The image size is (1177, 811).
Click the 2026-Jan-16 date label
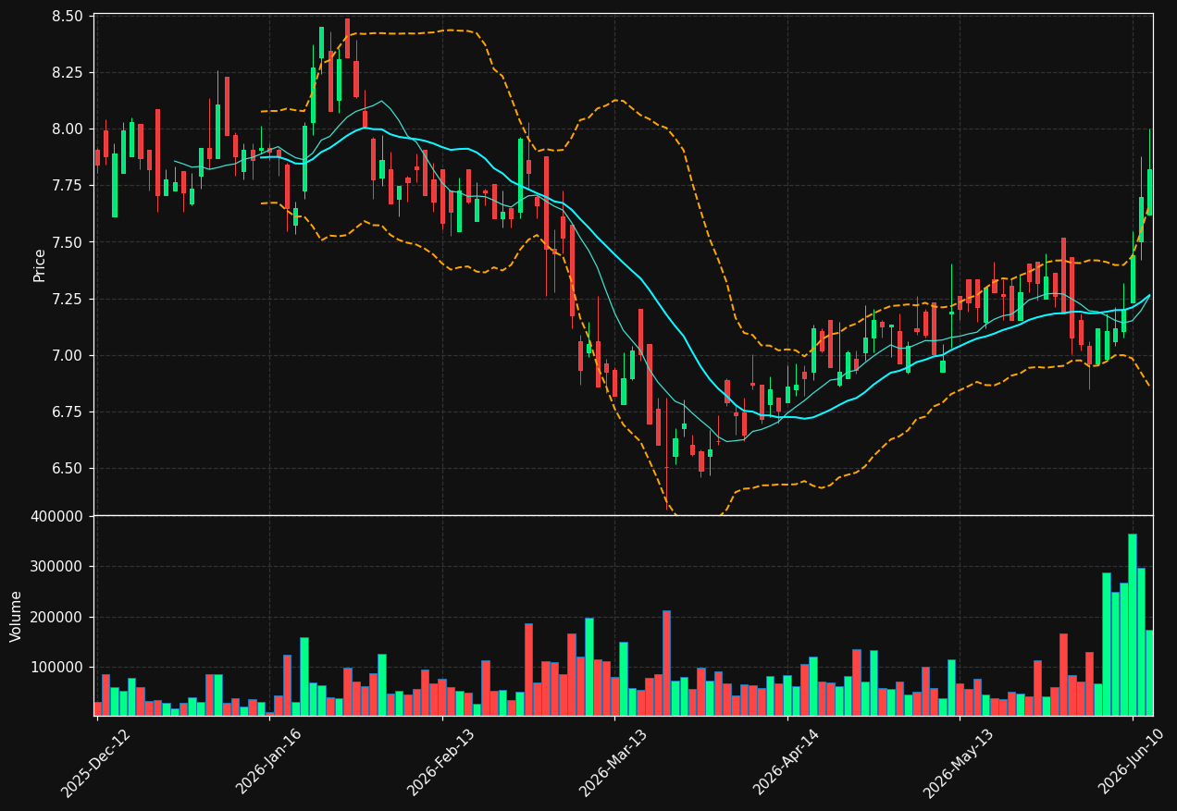point(269,763)
